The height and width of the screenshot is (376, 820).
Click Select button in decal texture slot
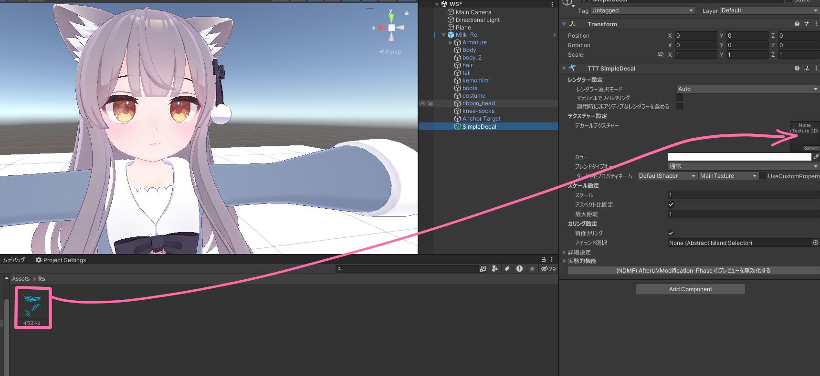811,149
